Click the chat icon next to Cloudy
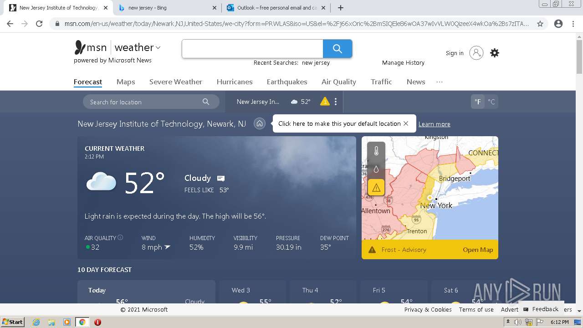 221,178
